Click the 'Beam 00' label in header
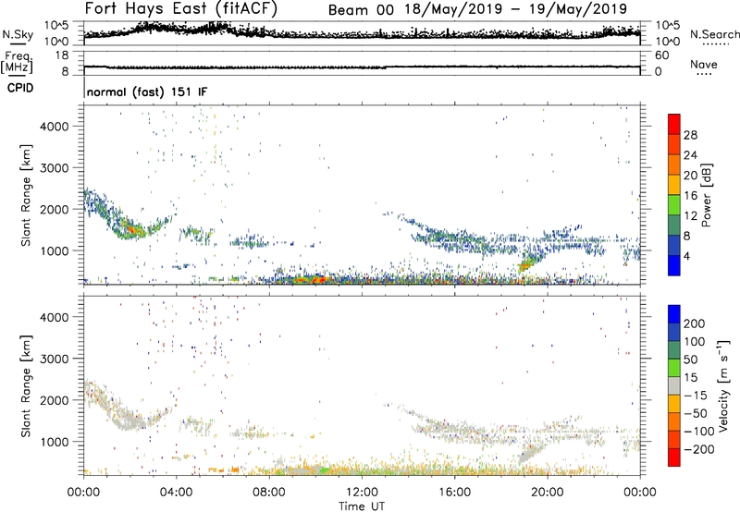This screenshot has width=740, height=512. coord(361,10)
